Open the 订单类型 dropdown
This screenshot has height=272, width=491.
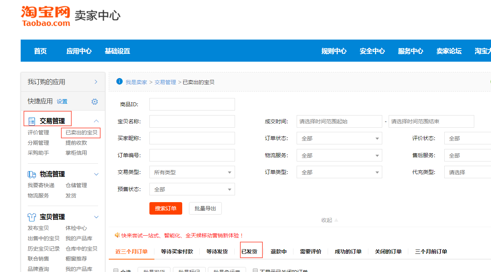click(339, 172)
